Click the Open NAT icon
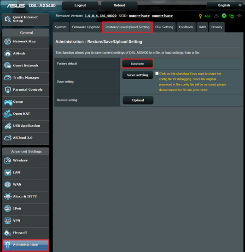Screen dimensions: 245x252 (x=7, y=114)
